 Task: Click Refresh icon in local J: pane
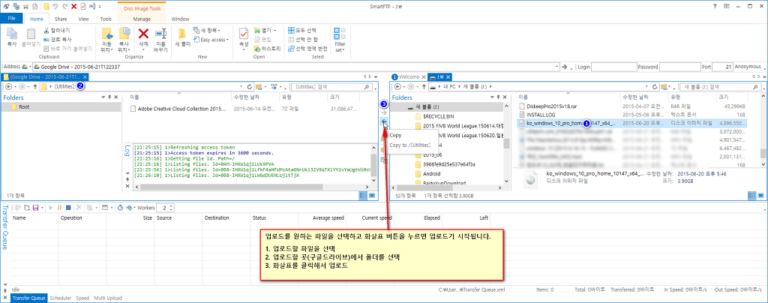coord(654,87)
